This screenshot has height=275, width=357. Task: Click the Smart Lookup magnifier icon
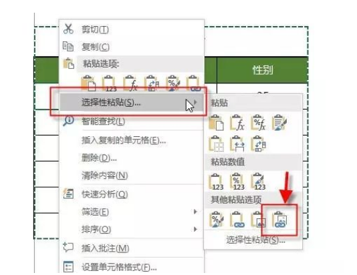pyautogui.click(x=69, y=120)
